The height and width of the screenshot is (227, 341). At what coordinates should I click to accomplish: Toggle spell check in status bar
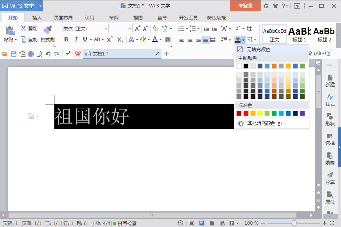(125, 223)
